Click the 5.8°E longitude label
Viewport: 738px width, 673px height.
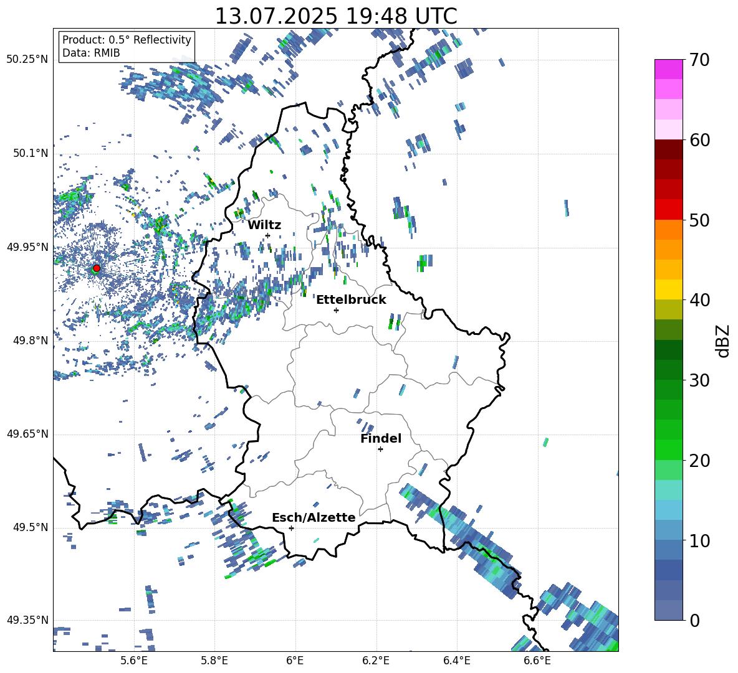click(214, 661)
